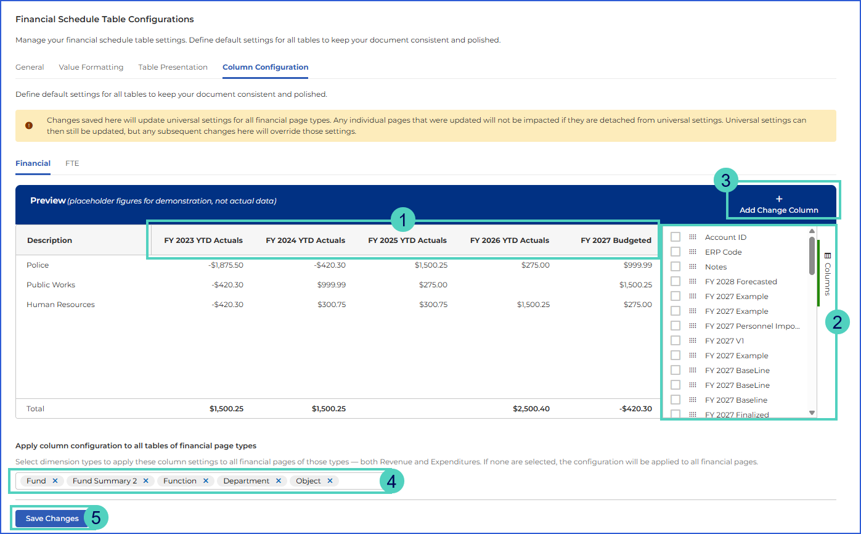The height and width of the screenshot is (534, 861).
Task: Click the plus icon for Add Change Column
Action: pyautogui.click(x=779, y=199)
